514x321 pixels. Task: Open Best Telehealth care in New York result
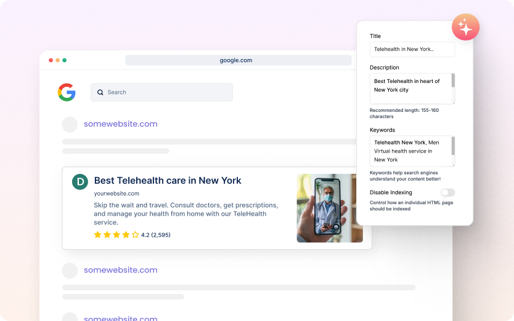point(168,180)
